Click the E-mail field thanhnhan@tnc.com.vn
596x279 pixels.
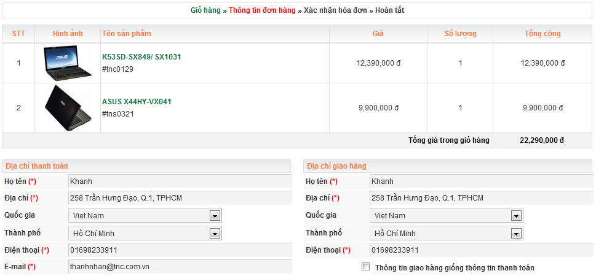[180, 267]
